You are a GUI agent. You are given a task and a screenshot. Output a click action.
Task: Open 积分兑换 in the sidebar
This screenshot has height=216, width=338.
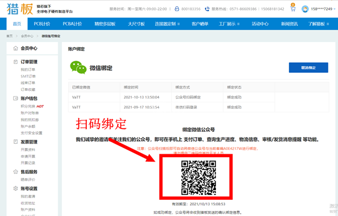(x=28, y=106)
